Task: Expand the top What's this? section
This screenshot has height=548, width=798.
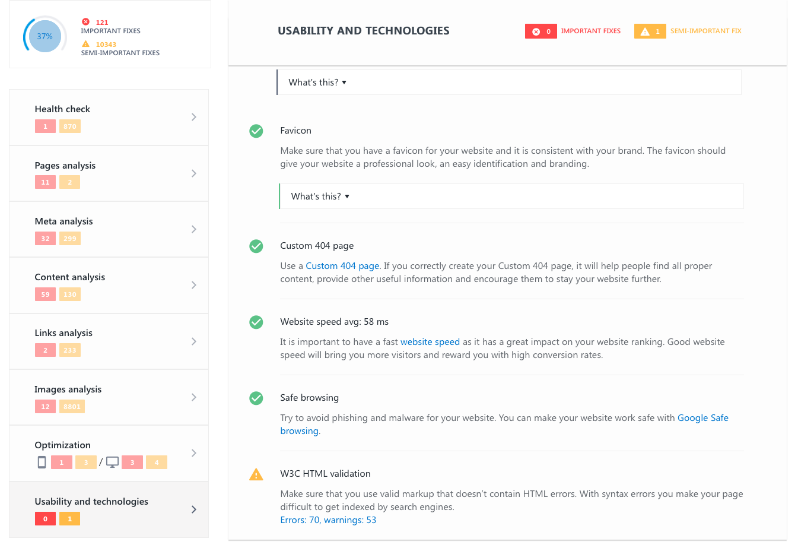Action: point(317,83)
